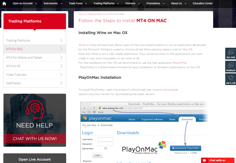Viewport: 236px width, 163px height.
Task: Select Supported software tab in screenshot
Action: point(152,119)
